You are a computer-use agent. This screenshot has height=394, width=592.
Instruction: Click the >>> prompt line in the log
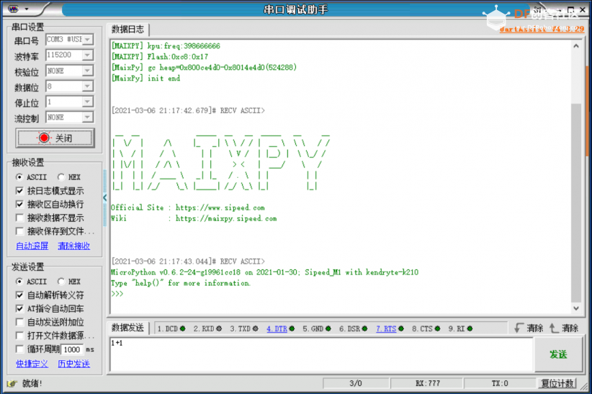[x=117, y=294]
